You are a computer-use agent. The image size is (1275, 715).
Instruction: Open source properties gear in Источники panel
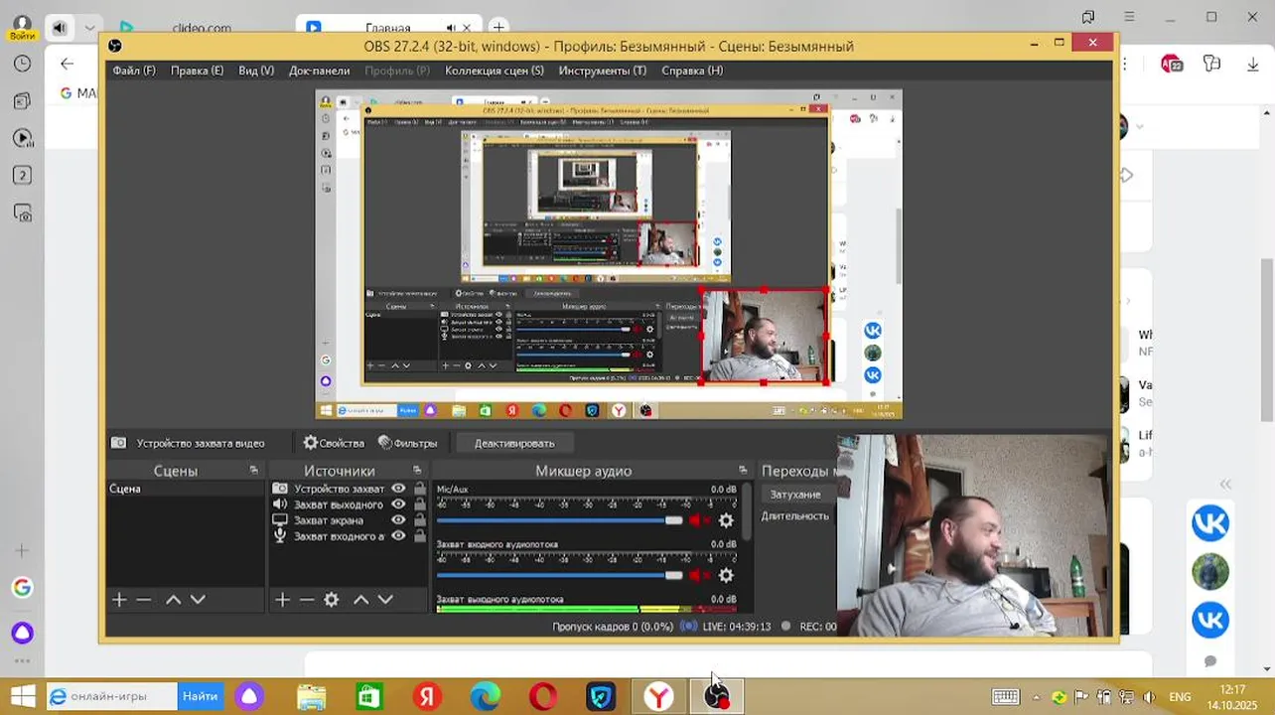(332, 599)
